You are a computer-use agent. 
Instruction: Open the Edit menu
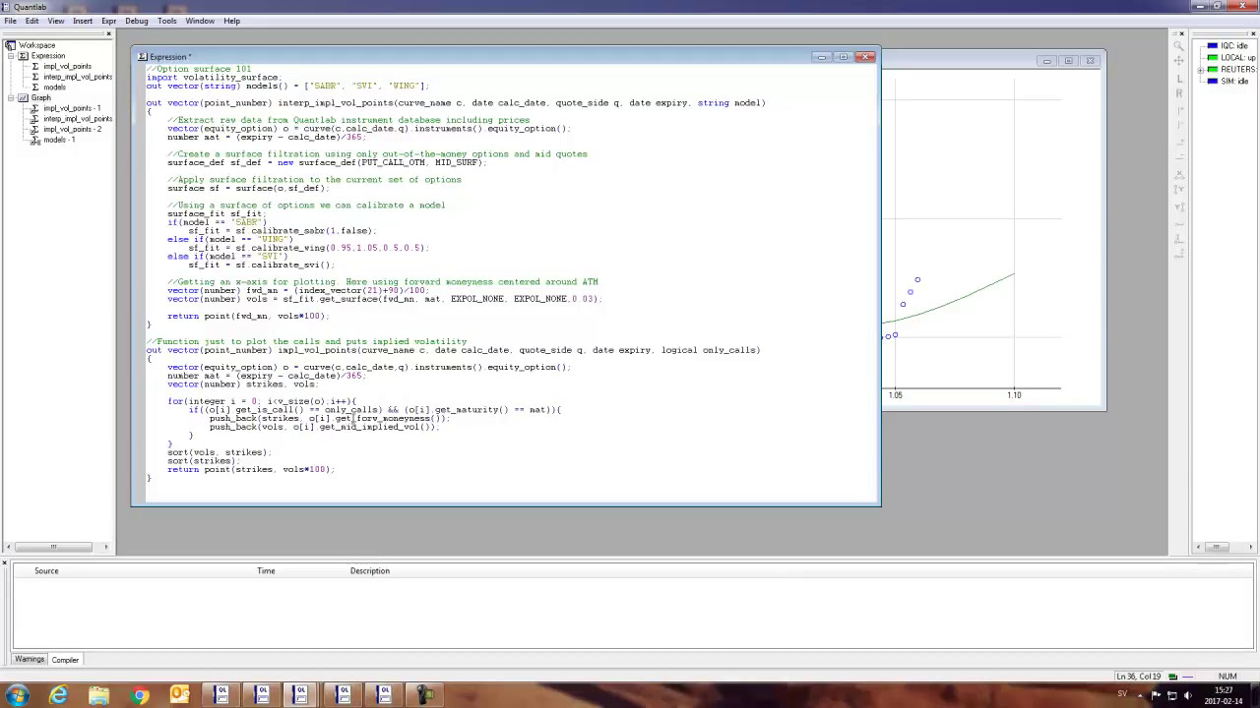(32, 21)
